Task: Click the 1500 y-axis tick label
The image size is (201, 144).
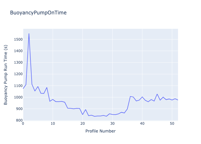Action: [18, 39]
